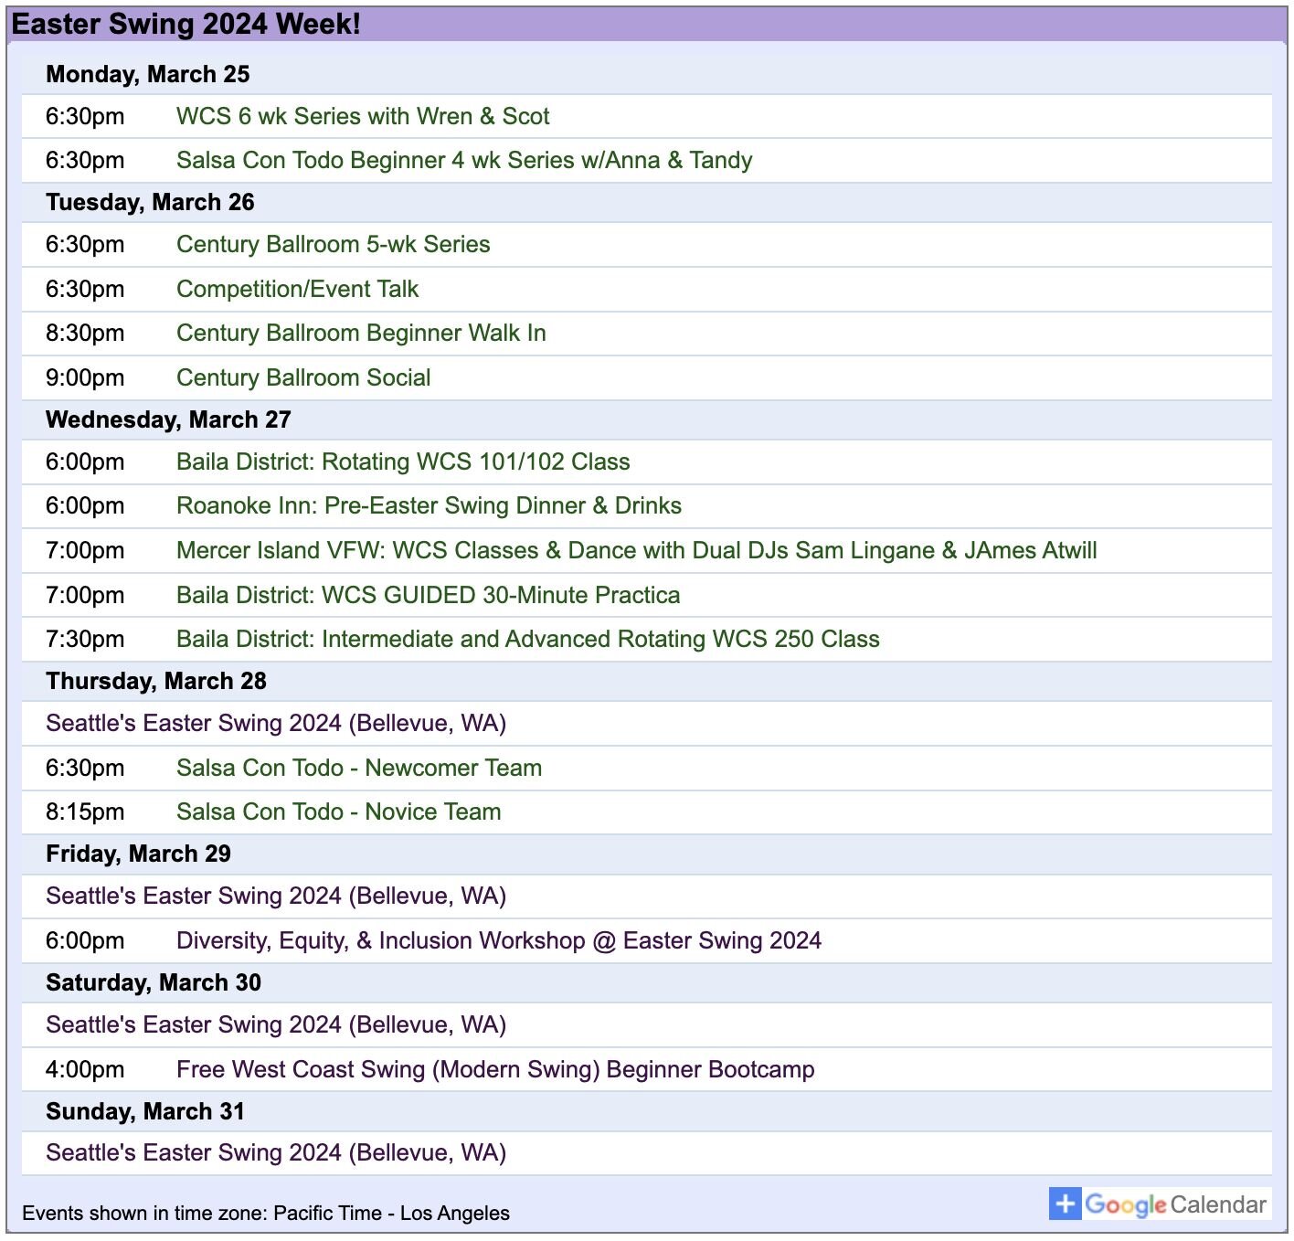Open Salsa Con Todo Beginner 4 wk Series event
1294x1241 pixels.
(464, 160)
